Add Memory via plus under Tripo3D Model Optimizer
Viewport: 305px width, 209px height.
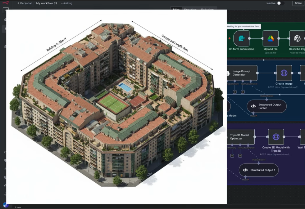pyautogui.click(x=232, y=156)
